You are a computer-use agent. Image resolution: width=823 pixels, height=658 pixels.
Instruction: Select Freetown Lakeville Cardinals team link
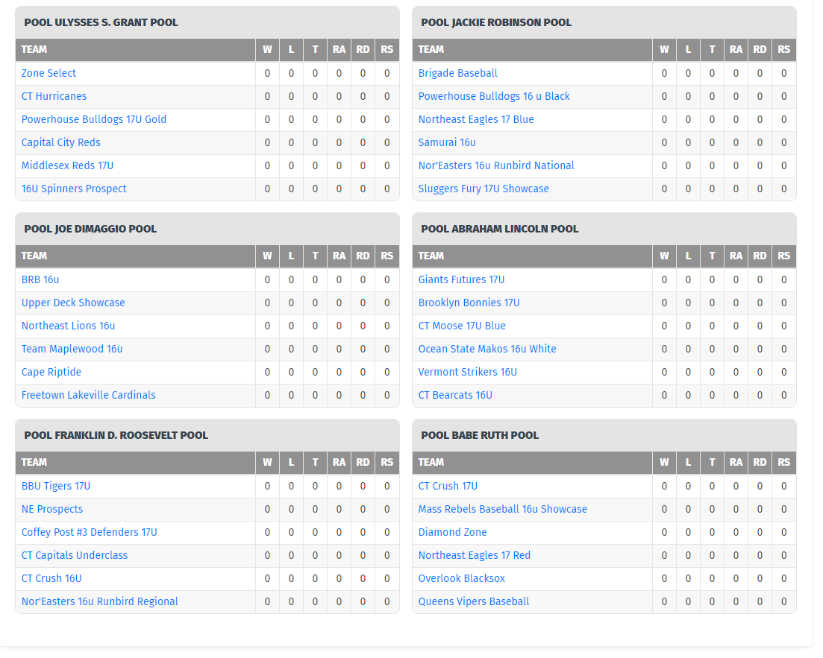88,395
